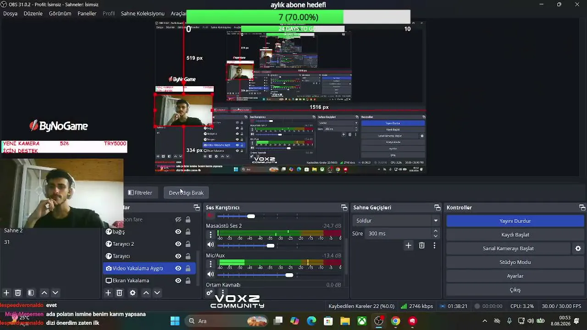Undock the Ses Karıştırıcı panel
This screenshot has height=330, width=587.
(344, 208)
